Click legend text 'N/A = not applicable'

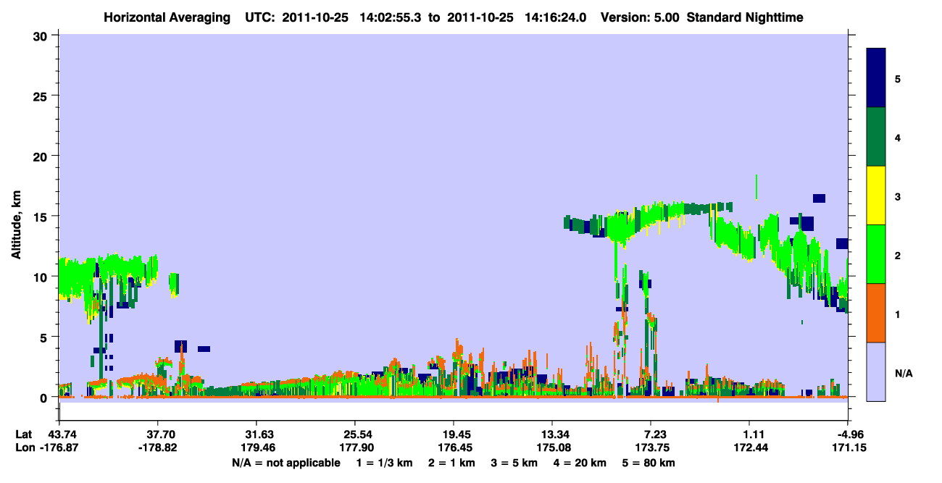[285, 463]
